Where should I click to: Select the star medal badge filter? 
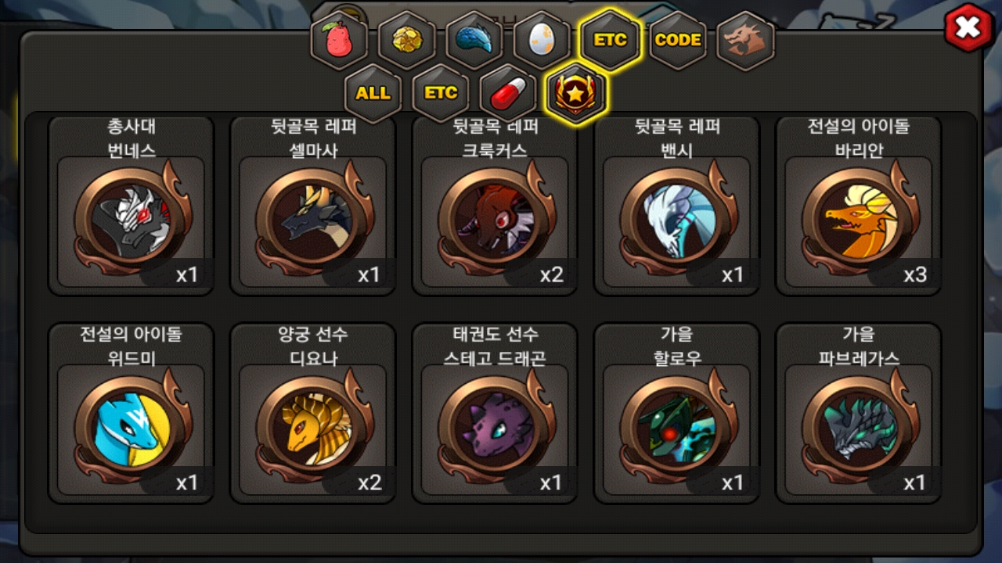(x=576, y=93)
